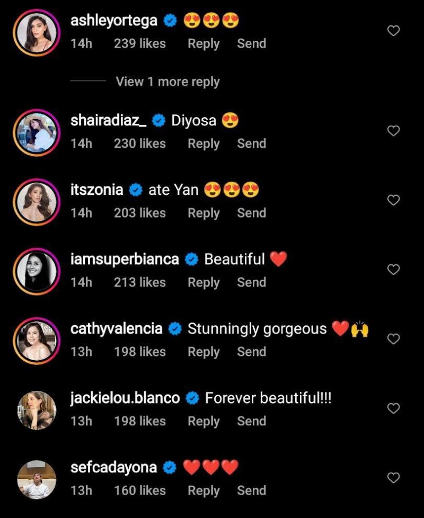Show 160 likes on sefcadayona's comment
The width and height of the screenshot is (424, 518).
point(140,490)
